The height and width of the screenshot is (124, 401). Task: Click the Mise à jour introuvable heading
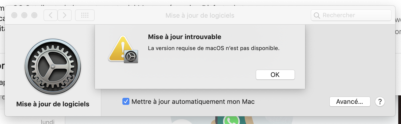coord(184,37)
